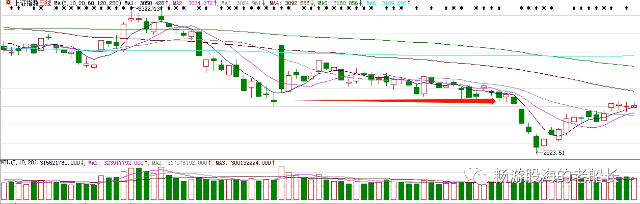
Task: Click the 日线 daily period label
Action: click(46, 3)
